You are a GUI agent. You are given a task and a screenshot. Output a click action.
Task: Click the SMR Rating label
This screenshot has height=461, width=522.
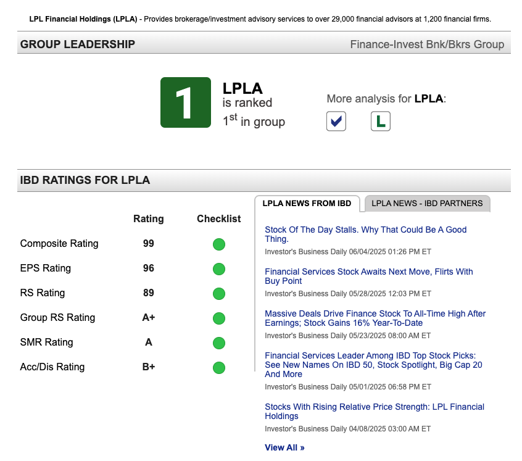tap(47, 342)
